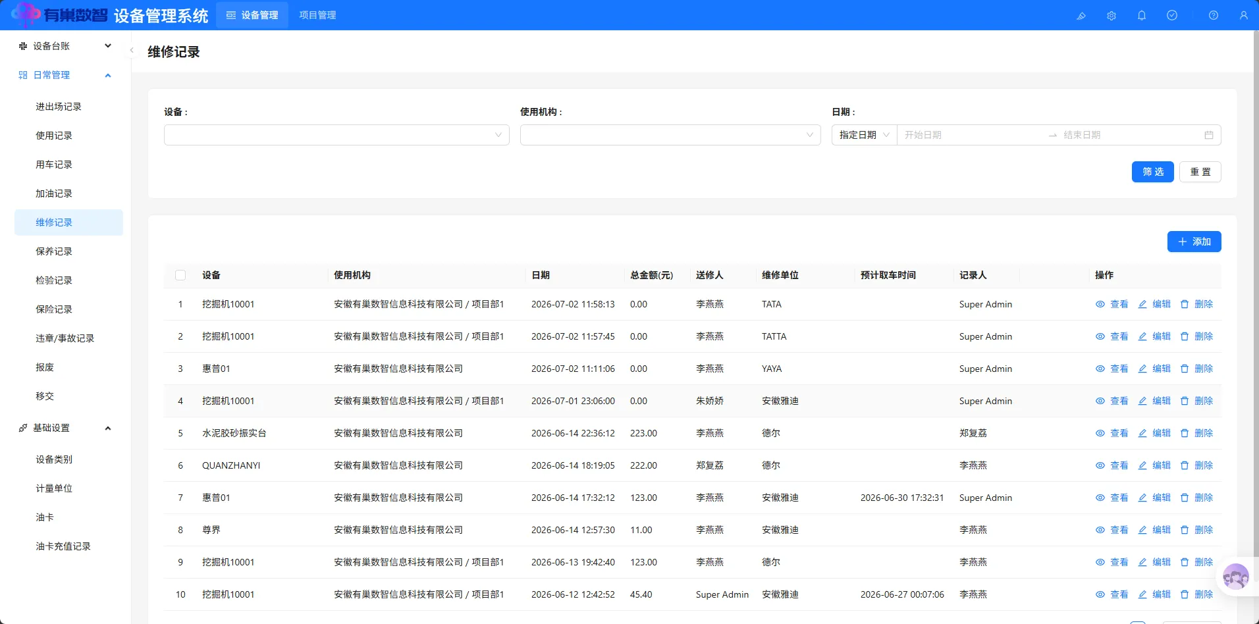Open 计量单位 in sidebar
Viewport: 1259px width, 624px height.
tap(68, 488)
